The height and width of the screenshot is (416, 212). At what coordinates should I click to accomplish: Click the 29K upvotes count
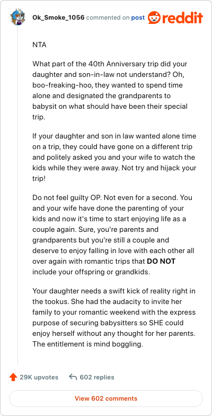click(x=39, y=377)
